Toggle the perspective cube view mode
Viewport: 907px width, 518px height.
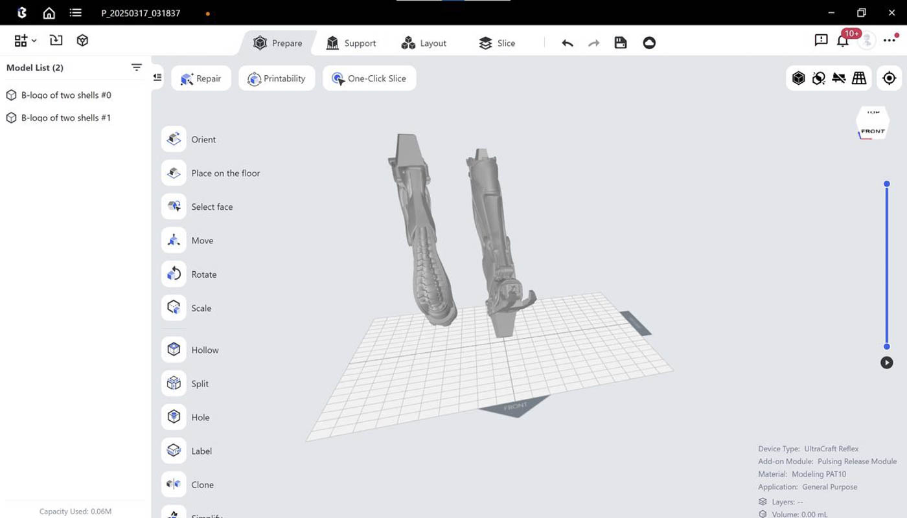coord(799,78)
